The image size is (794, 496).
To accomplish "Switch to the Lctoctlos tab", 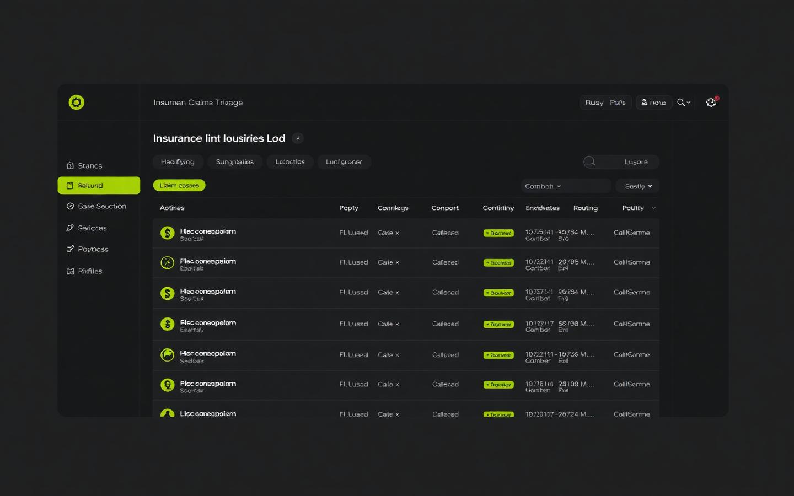I will [290, 162].
